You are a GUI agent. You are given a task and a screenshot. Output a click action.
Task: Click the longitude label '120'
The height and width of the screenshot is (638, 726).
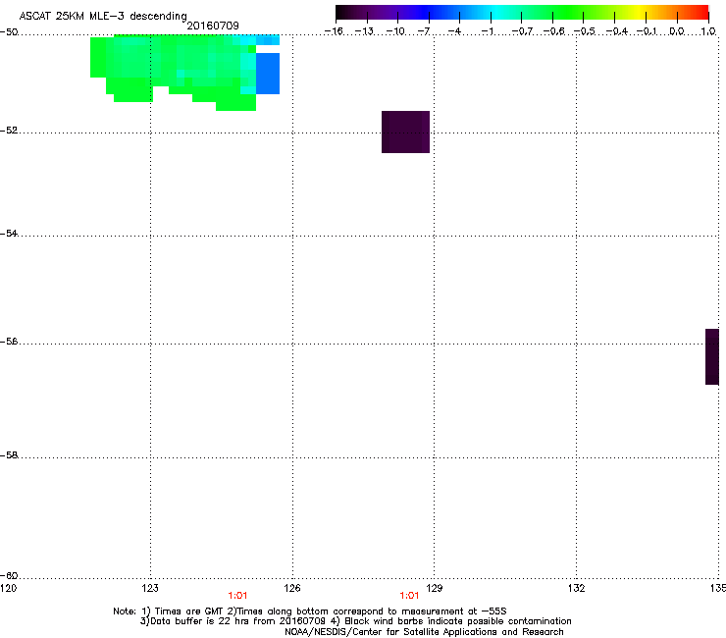click(9, 588)
